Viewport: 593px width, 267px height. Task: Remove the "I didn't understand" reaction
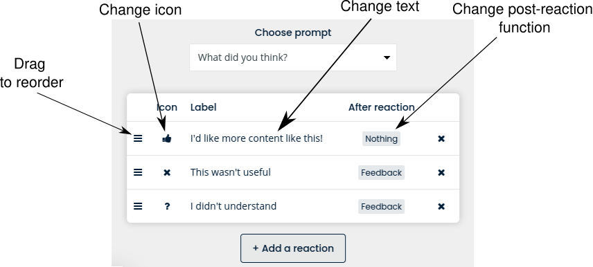click(x=441, y=206)
